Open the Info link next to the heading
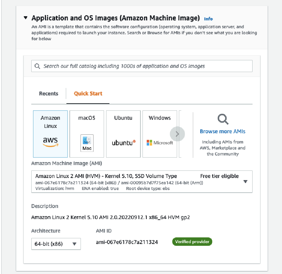The width and height of the screenshot is (282, 274). (208, 19)
